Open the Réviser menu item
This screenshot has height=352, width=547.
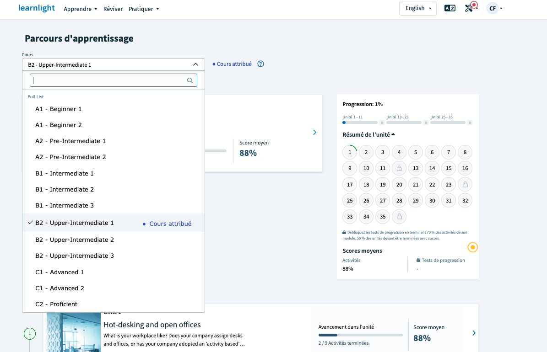[113, 9]
